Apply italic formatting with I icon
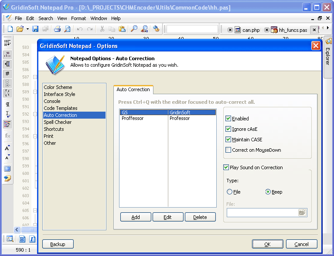Image resolution: width=334 pixels, height=256 pixels. (32, 239)
